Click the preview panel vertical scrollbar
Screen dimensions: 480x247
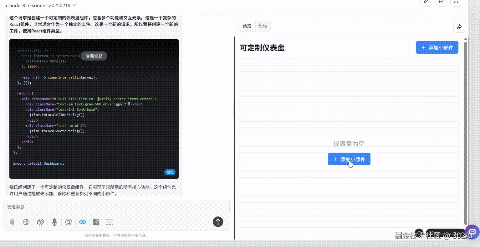pyautogui.click(x=466, y=133)
